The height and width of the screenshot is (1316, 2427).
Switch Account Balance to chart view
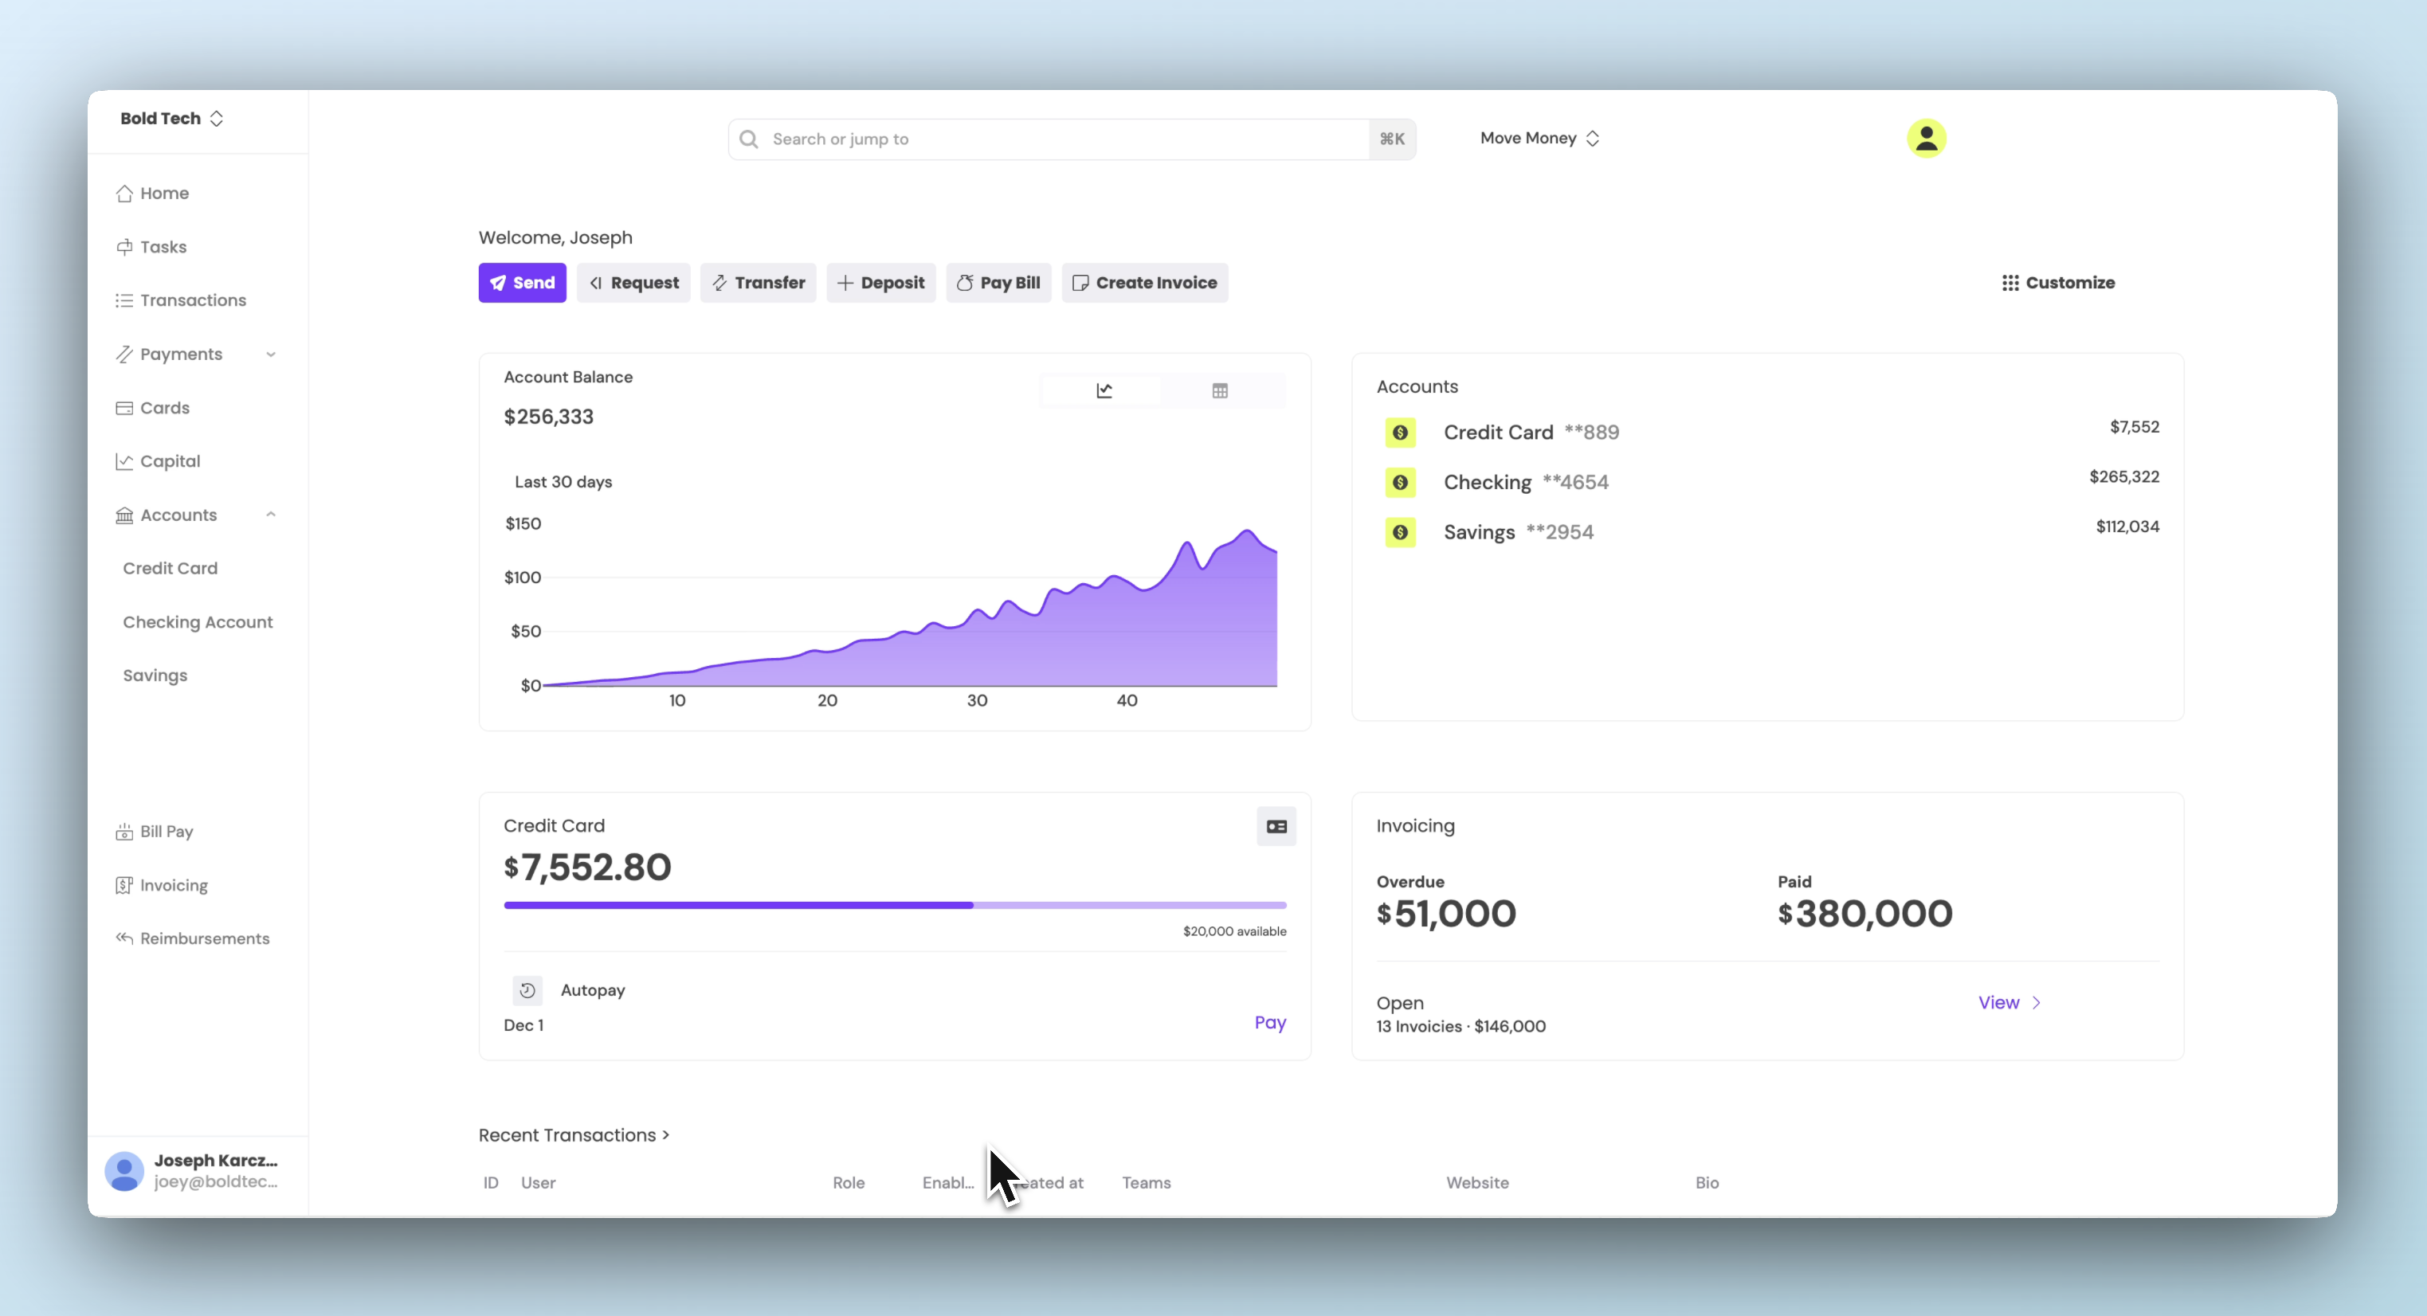tap(1104, 390)
